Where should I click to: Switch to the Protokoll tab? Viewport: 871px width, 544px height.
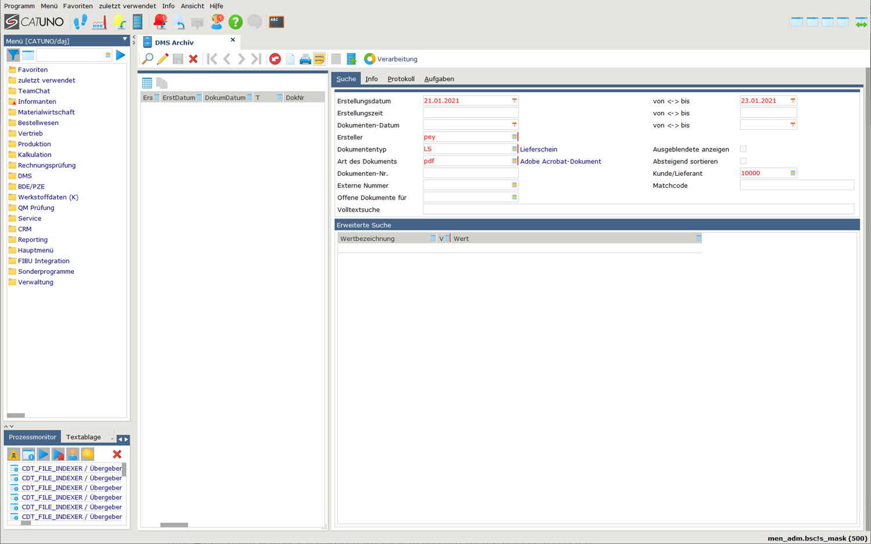[401, 79]
